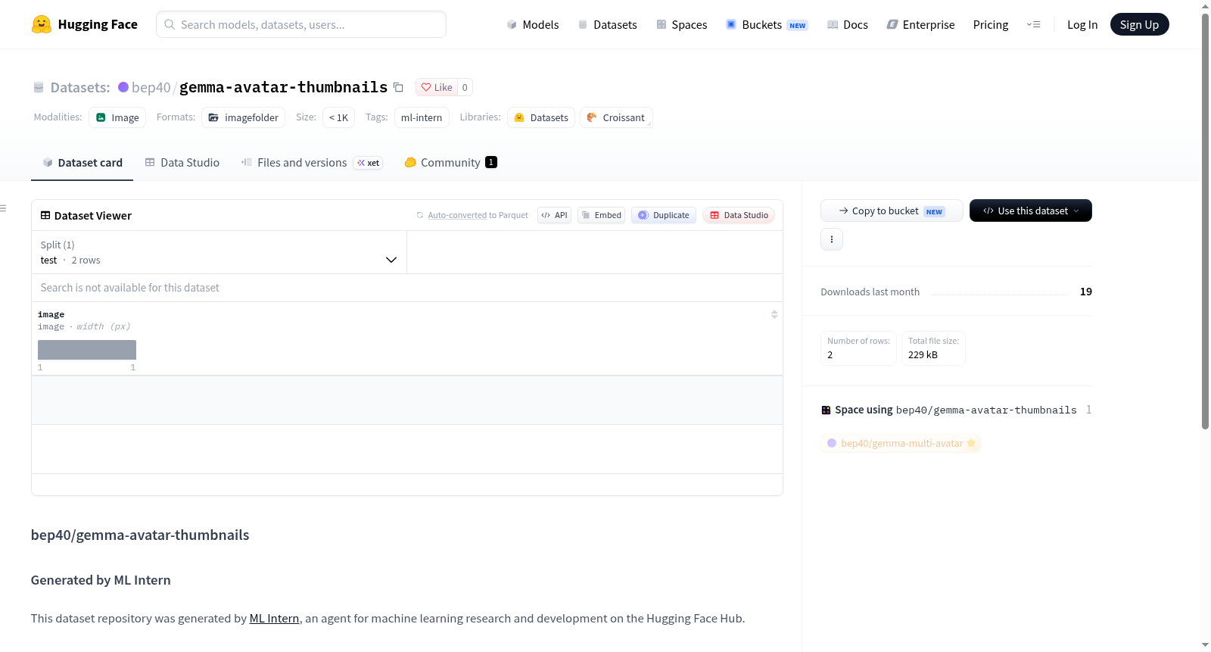Click the API button in Dataset Viewer
This screenshot has height=652, width=1211.
click(x=554, y=215)
